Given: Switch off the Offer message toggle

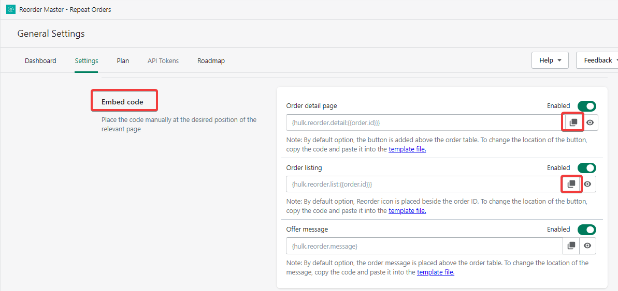Looking at the screenshot, I should point(586,229).
